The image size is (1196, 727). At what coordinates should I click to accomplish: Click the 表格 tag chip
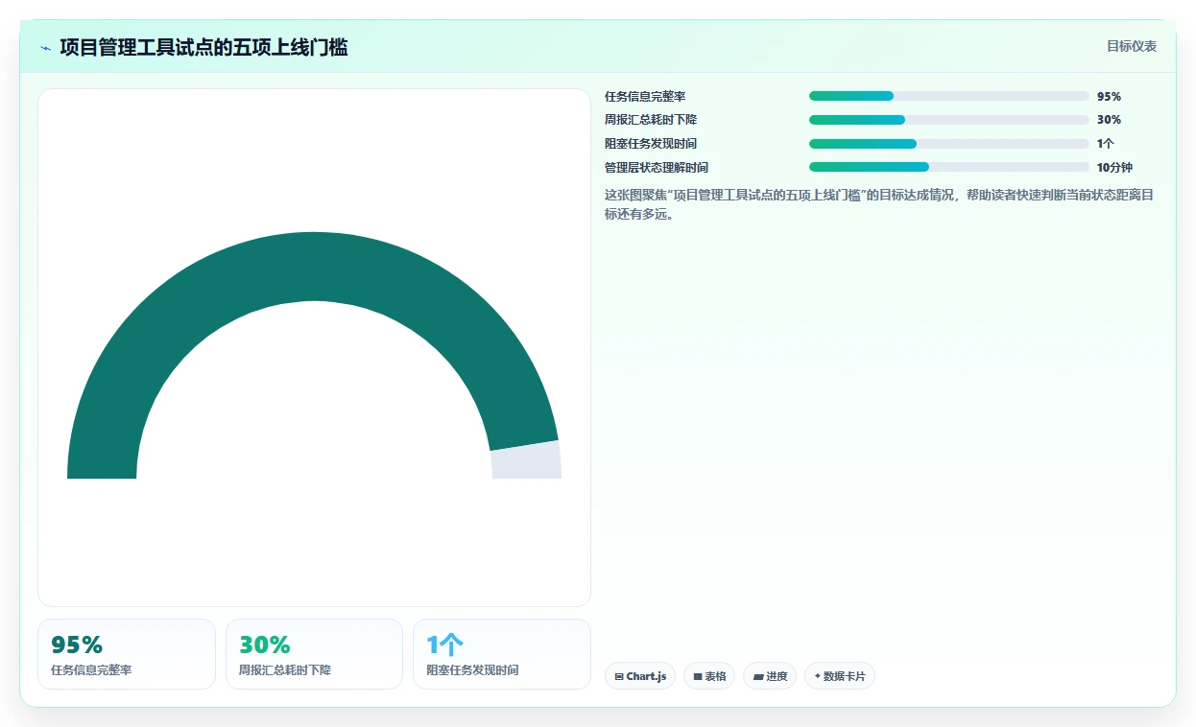tap(709, 676)
